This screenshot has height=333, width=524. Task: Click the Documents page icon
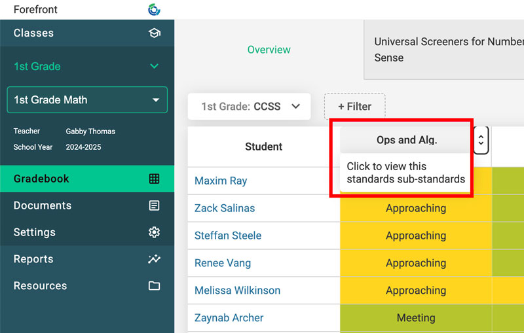[154, 205]
